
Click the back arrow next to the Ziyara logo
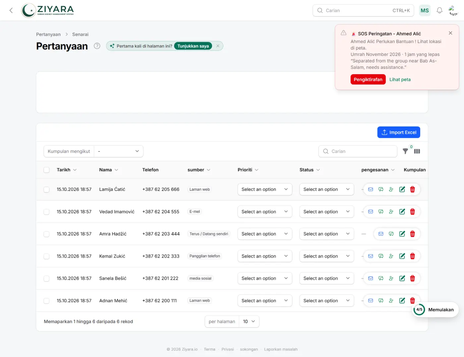11,10
